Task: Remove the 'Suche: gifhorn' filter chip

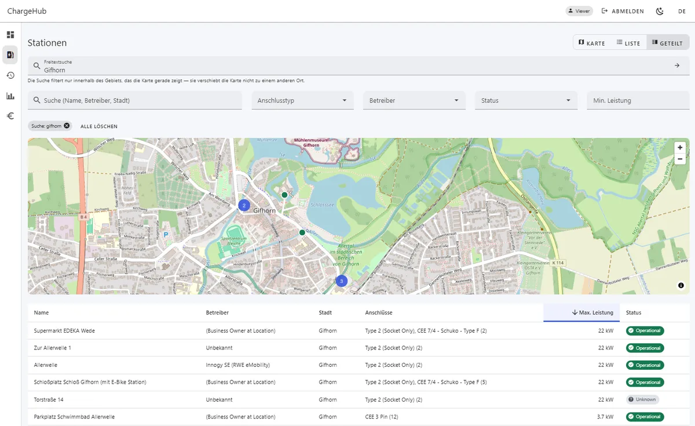Action: tap(67, 126)
